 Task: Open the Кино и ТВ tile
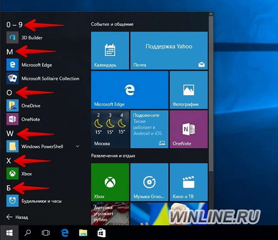[x=189, y=182]
